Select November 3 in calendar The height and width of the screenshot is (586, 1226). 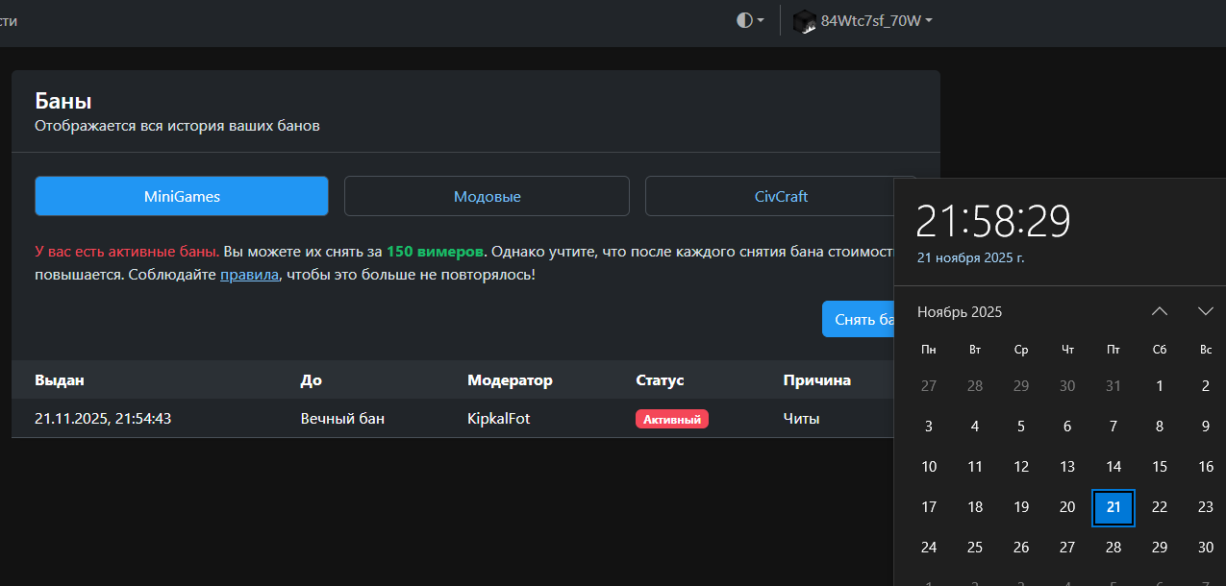[x=929, y=427]
